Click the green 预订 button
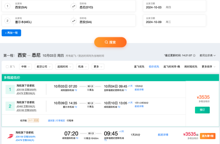This screenshot has width=220, height=144. point(202,110)
